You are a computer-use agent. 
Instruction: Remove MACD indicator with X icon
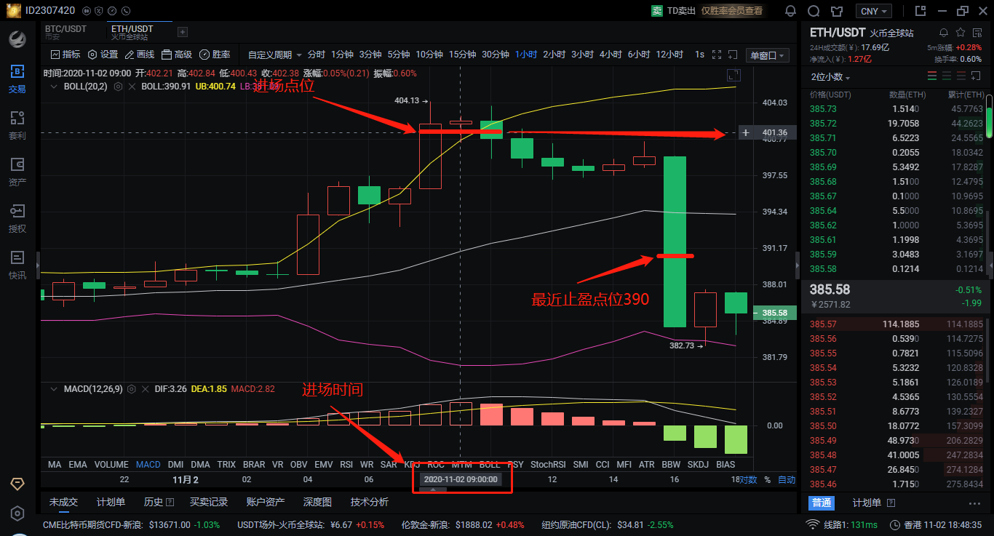pos(146,389)
